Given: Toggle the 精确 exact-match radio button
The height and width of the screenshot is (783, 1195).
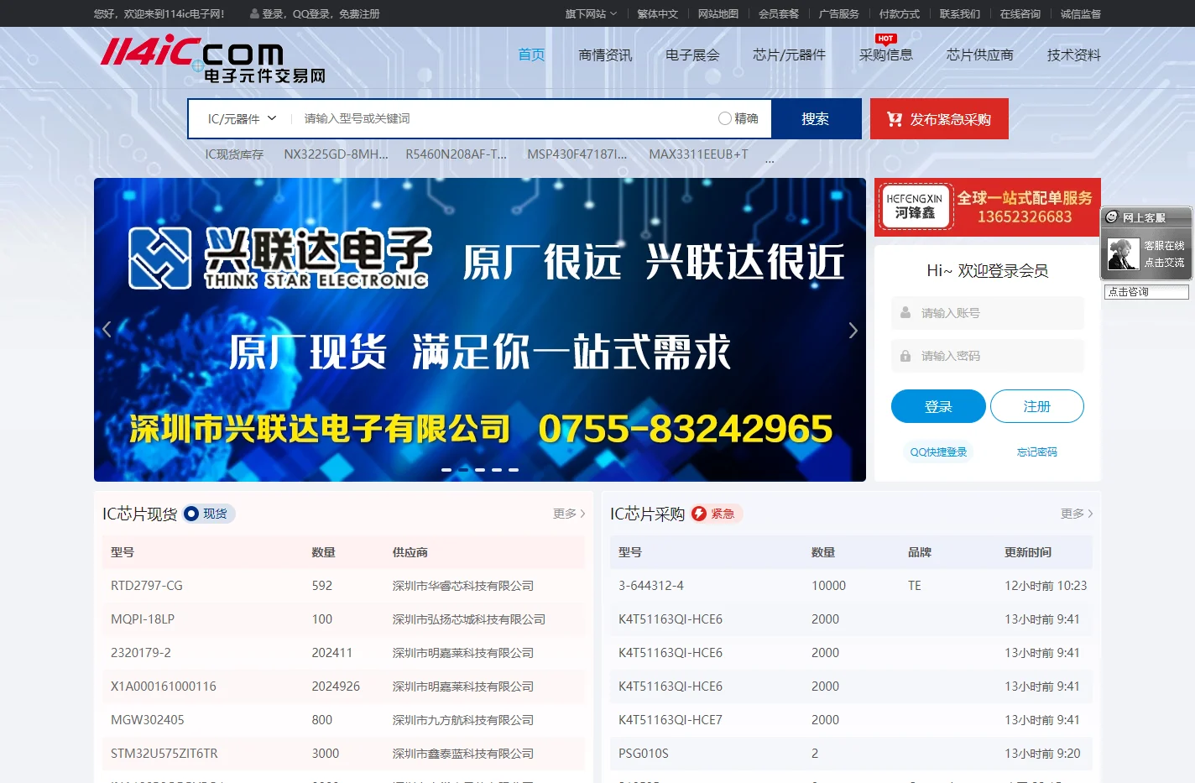Looking at the screenshot, I should point(725,118).
